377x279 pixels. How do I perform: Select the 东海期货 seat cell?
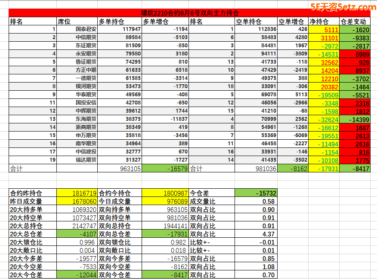click(86, 119)
